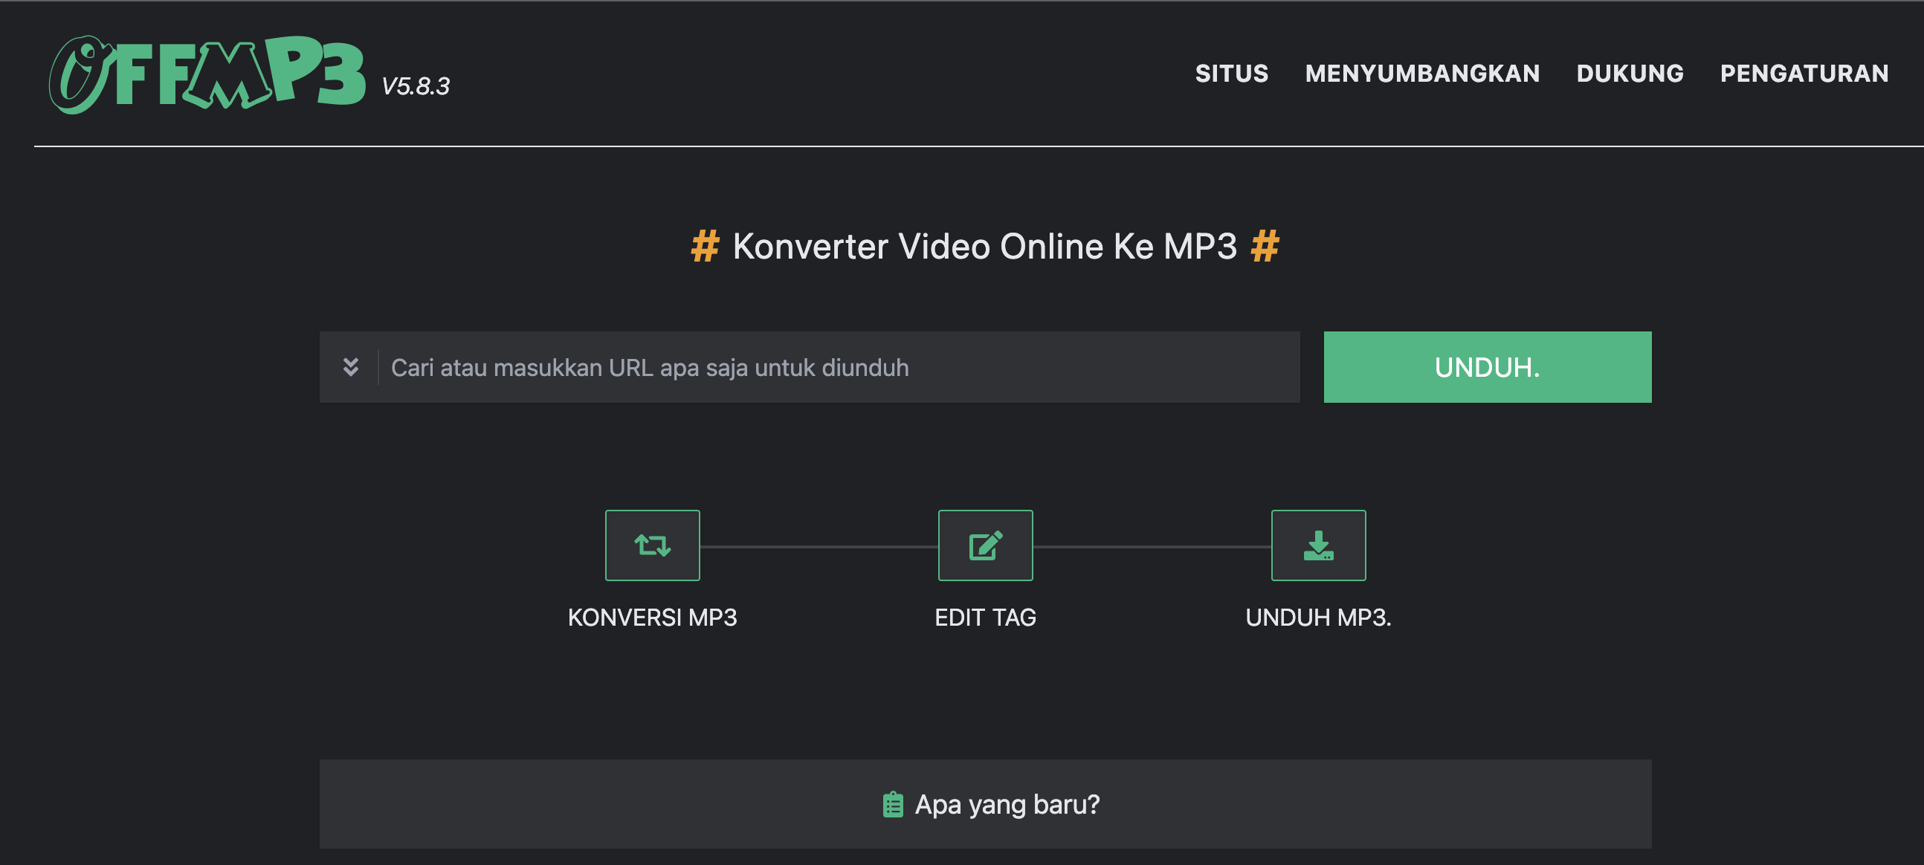This screenshot has height=865, width=1924.
Task: Click the OFFMP3 logo
Action: point(207,74)
